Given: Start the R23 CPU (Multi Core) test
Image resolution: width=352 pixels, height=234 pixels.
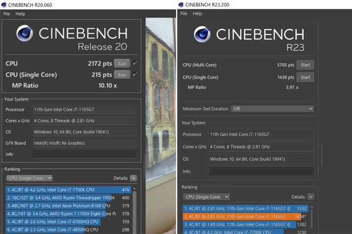Looking at the screenshot, I should [x=305, y=65].
